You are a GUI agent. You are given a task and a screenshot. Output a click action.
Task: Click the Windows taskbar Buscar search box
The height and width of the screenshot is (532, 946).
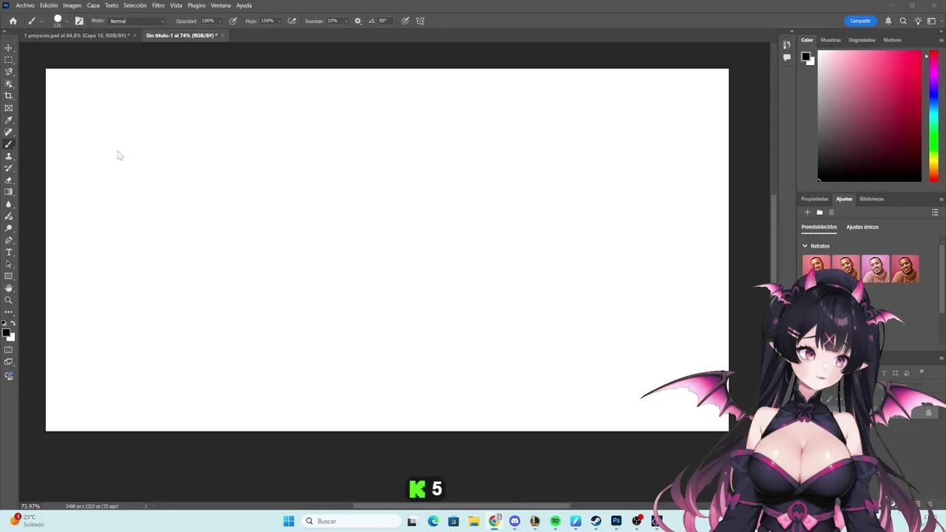pyautogui.click(x=352, y=521)
